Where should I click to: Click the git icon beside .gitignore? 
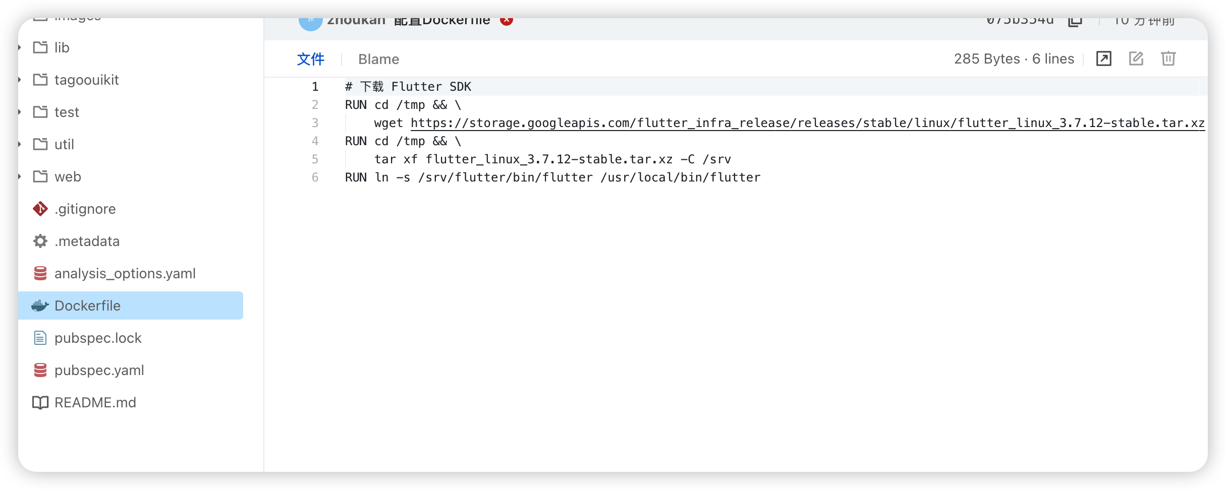coord(40,209)
